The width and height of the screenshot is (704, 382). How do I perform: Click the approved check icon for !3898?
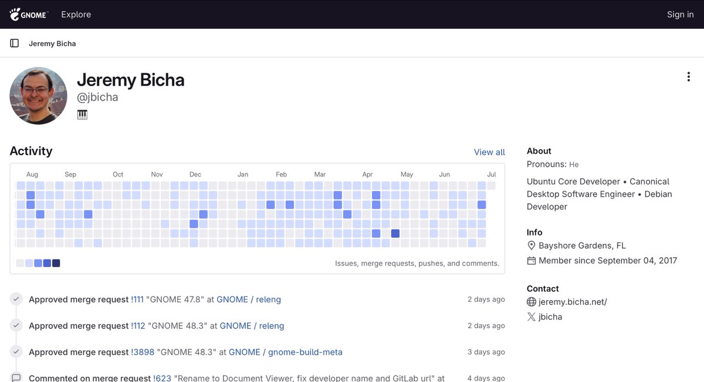pyautogui.click(x=16, y=352)
